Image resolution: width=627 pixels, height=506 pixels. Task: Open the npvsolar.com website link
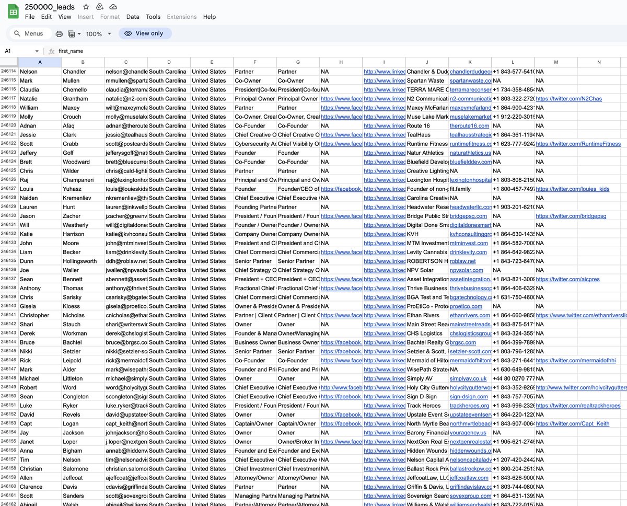coord(467,270)
